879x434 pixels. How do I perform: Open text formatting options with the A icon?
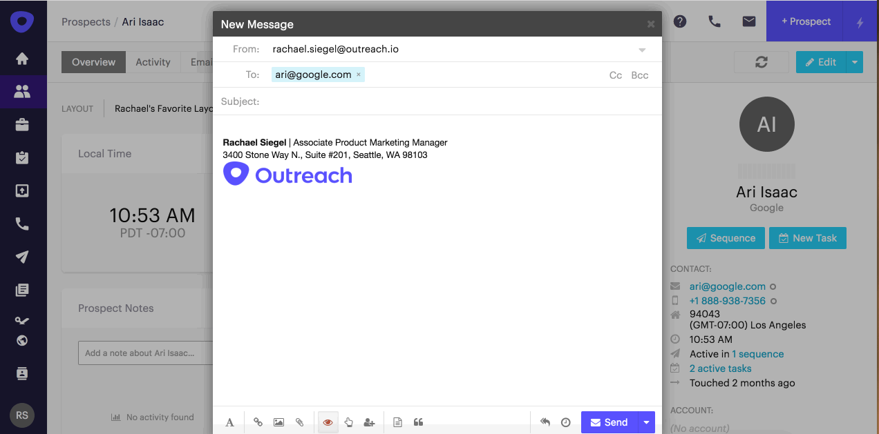(229, 422)
